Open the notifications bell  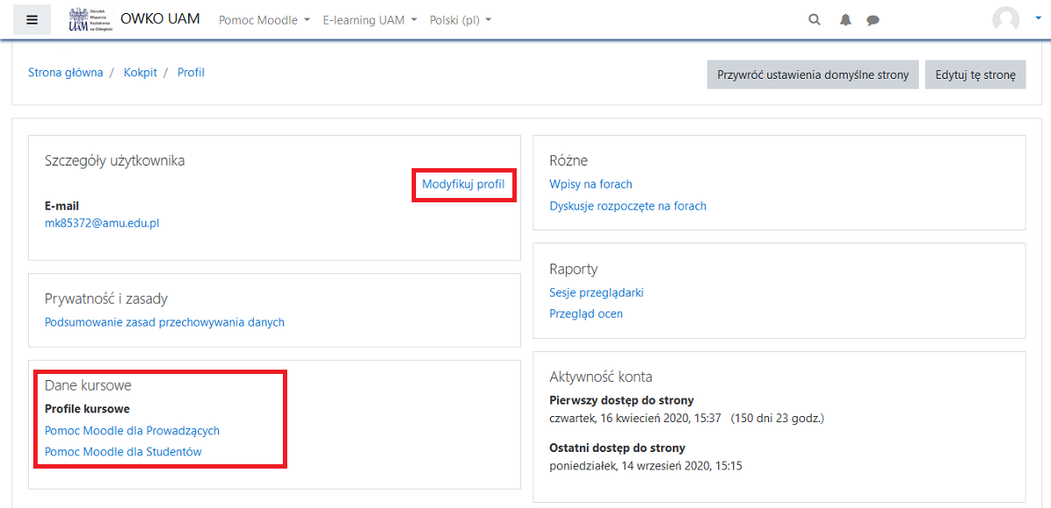pyautogui.click(x=845, y=20)
